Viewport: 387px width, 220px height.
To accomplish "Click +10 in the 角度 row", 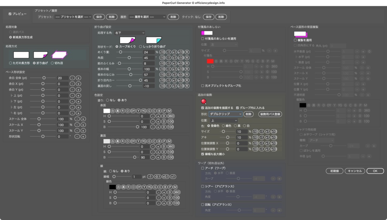I will (x=181, y=58).
